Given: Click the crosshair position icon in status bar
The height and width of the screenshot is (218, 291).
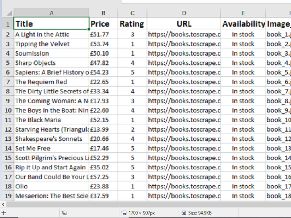Looking at the screenshot, I should click(3, 213).
